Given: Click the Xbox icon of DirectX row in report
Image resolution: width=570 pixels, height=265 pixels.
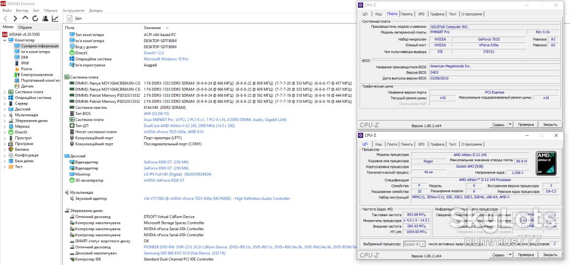Looking at the screenshot, I should pos(72,53).
